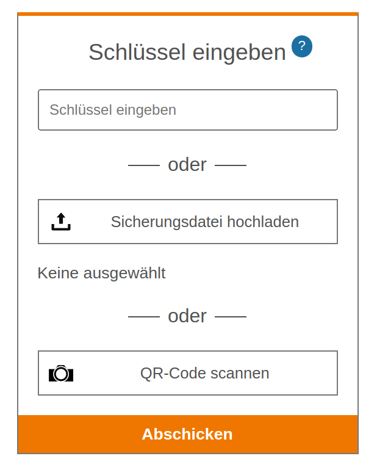Submit the form with Abschicken
This screenshot has width=377, height=467.
188,434
